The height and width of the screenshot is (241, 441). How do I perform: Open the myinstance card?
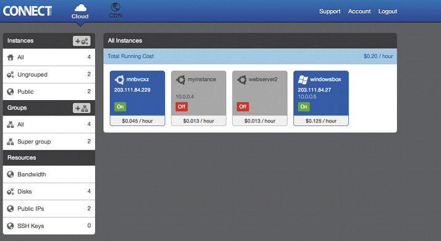coord(198,98)
